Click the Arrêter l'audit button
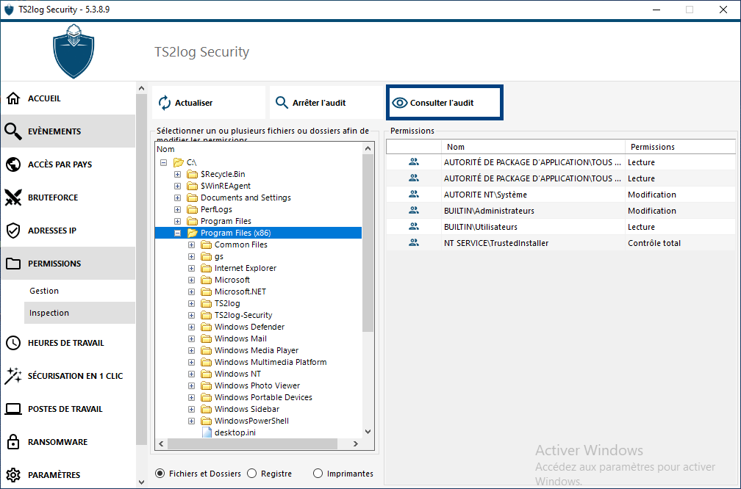 point(326,103)
